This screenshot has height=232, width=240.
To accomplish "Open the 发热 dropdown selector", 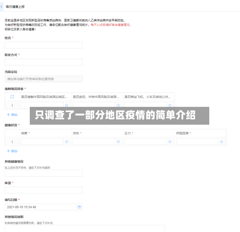I will pos(118,142).
